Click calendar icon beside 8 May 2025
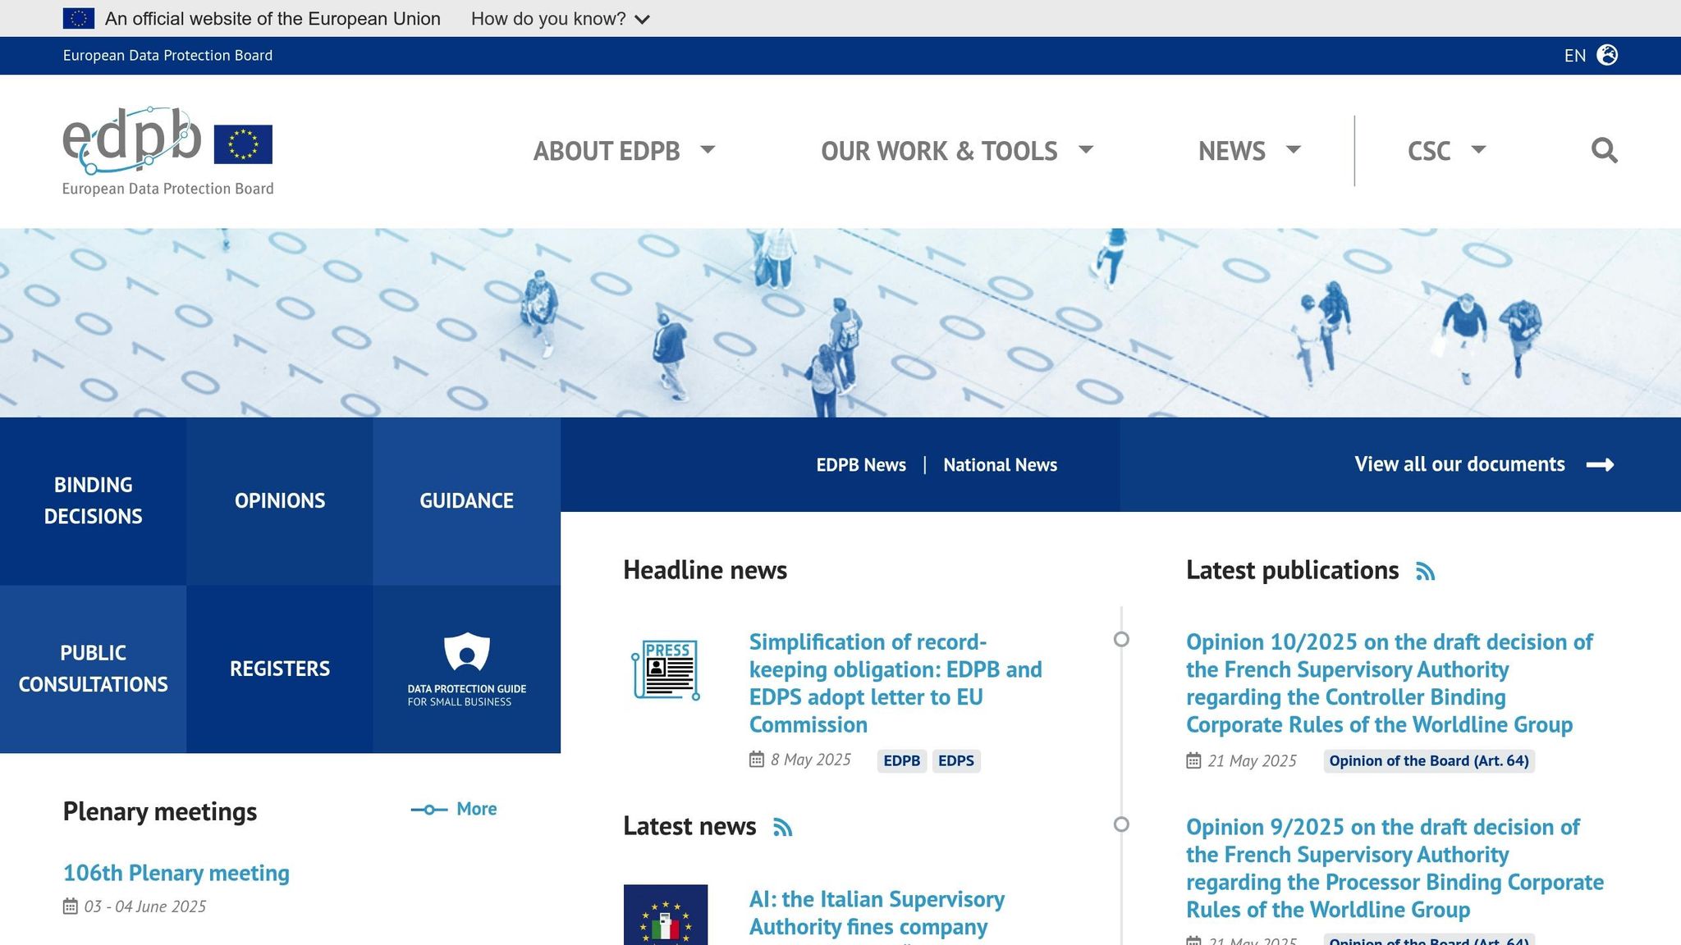Screen dimensions: 1681x945 coord(757,760)
